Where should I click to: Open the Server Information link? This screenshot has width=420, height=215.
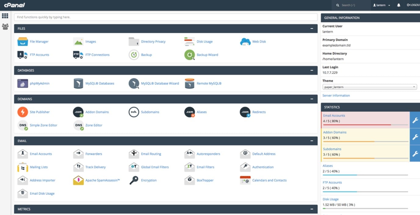[336, 95]
